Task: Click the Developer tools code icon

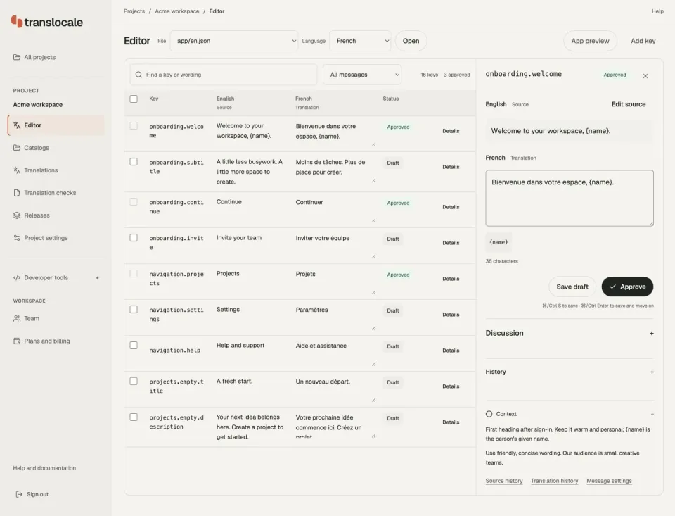Action: pos(17,277)
